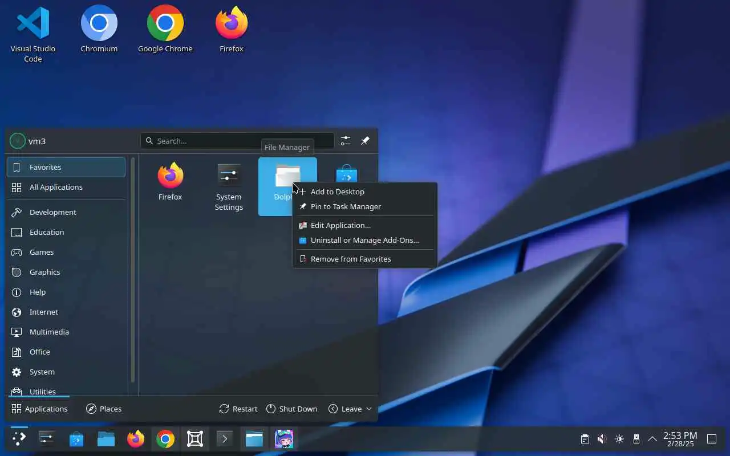730x456 pixels.
Task: Open the System category
Action: (x=66, y=372)
